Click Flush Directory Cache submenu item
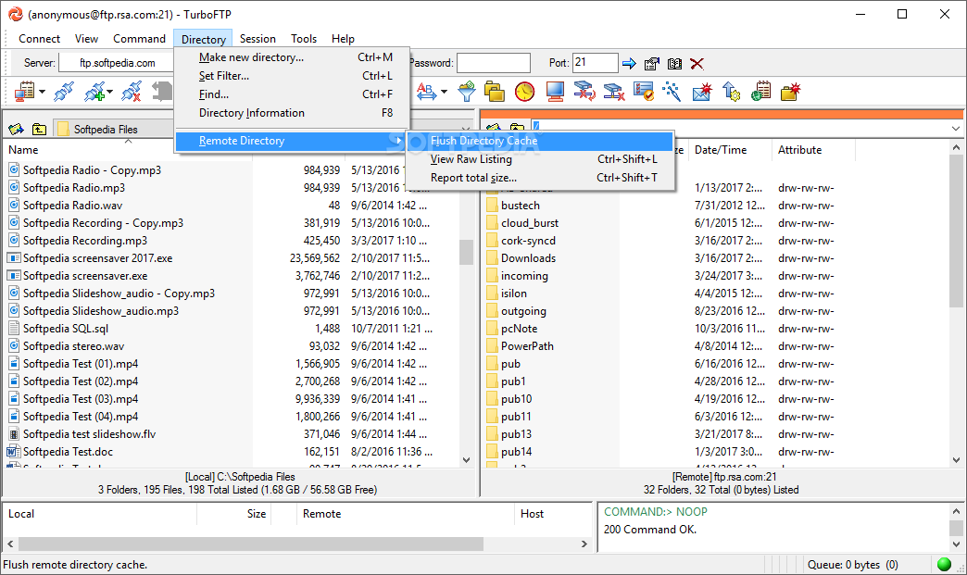Screen dimensions: 967x575 [x=540, y=141]
